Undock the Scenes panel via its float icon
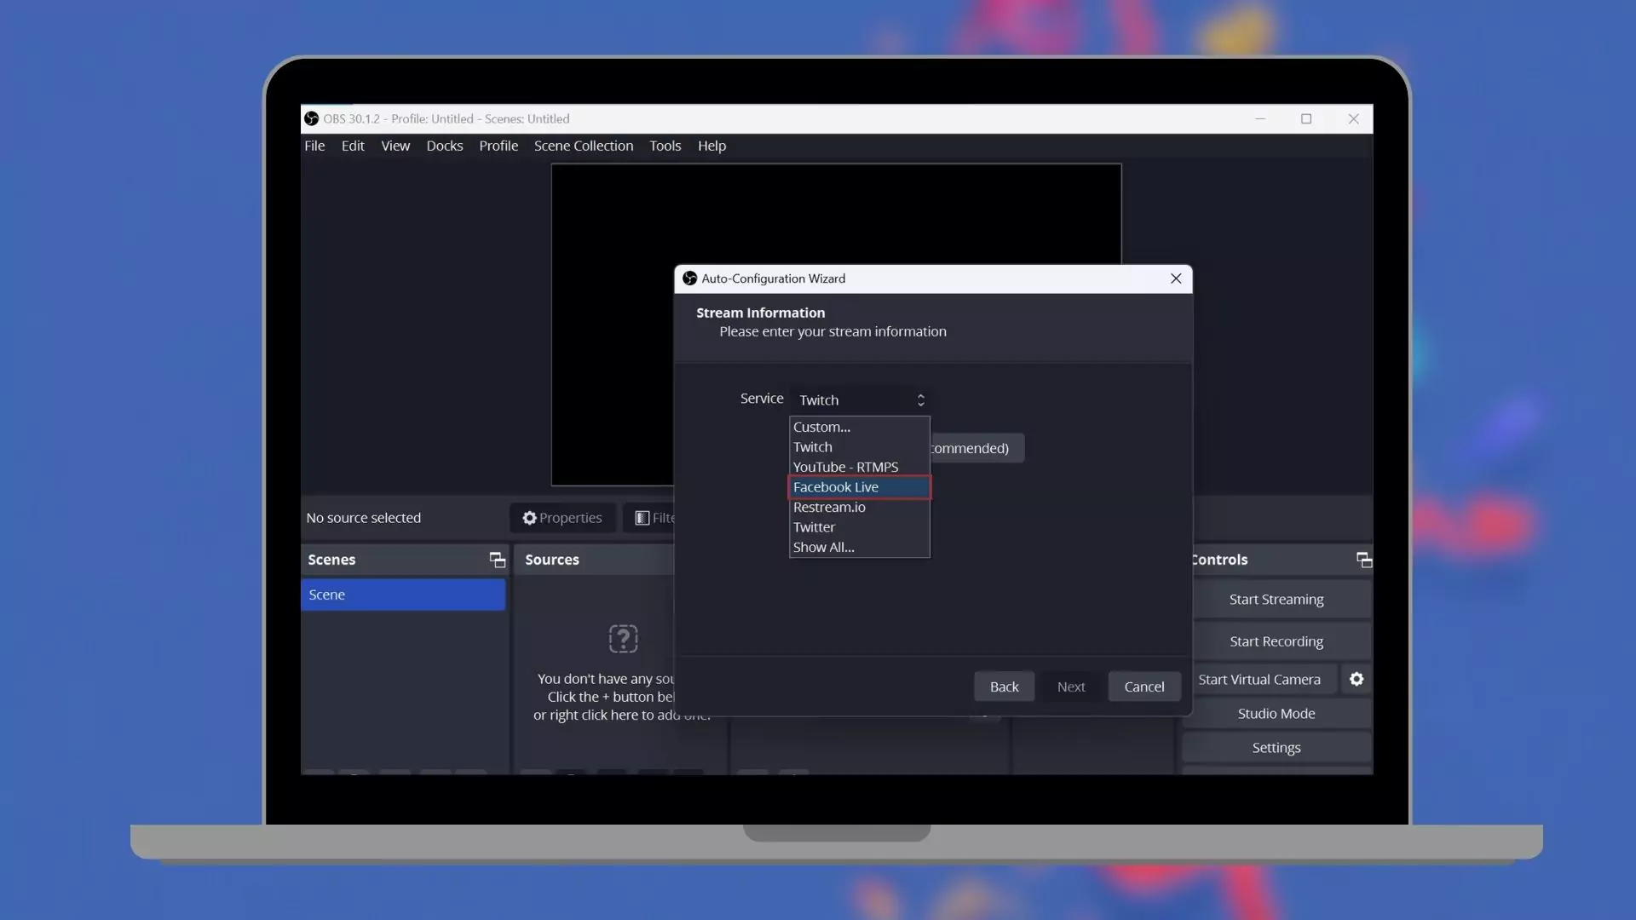The width and height of the screenshot is (1636, 920). coord(497,560)
